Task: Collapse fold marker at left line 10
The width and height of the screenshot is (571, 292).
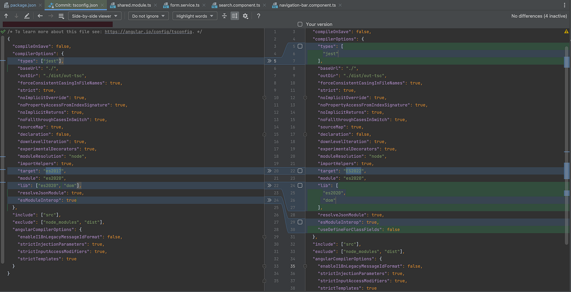Action: tap(264, 98)
